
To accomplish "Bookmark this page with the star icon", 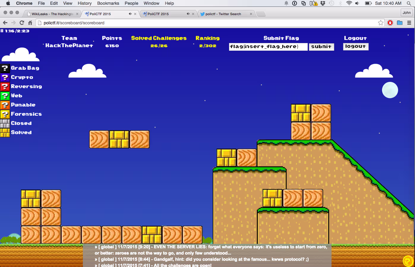I will pyautogui.click(x=381, y=23).
